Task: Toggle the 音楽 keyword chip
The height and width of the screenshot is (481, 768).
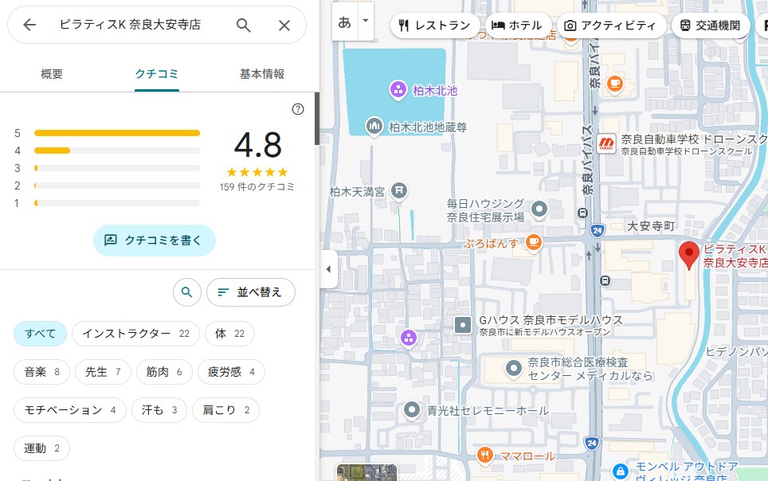Action: pos(41,372)
